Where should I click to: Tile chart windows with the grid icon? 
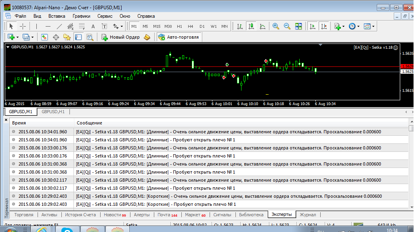pyautogui.click(x=298, y=26)
